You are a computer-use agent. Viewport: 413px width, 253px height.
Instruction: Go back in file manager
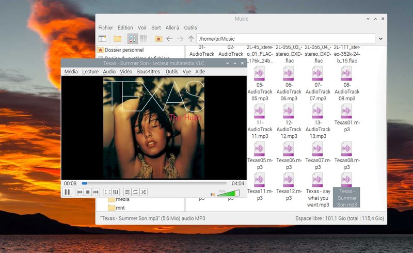pyautogui.click(x=169, y=39)
